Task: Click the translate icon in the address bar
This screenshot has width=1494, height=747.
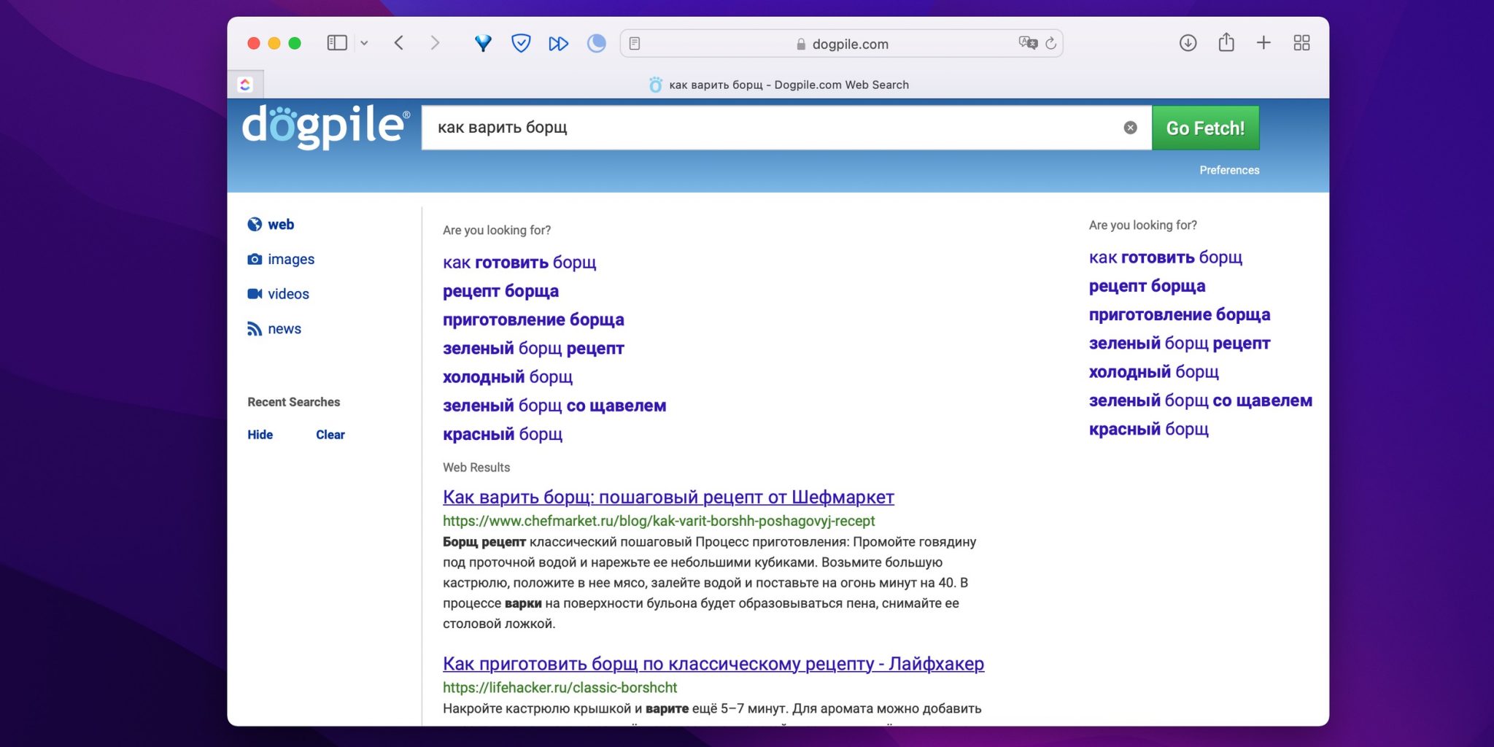Action: coord(1027,43)
